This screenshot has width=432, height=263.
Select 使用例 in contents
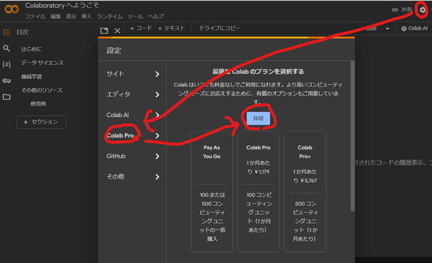[x=38, y=104]
